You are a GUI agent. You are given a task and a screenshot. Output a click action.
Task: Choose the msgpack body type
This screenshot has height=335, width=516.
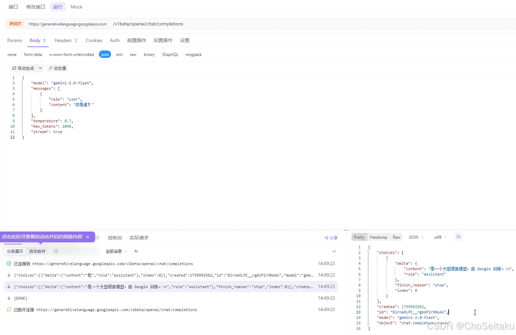tap(193, 55)
